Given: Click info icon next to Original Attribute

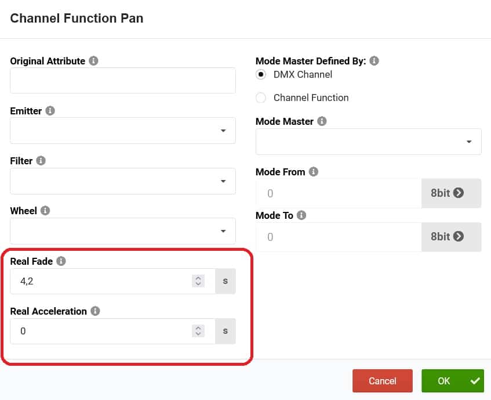Looking at the screenshot, I should (94, 61).
